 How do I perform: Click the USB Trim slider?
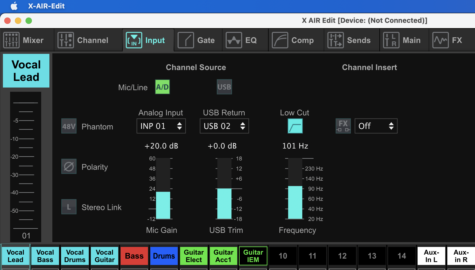[x=224, y=189]
